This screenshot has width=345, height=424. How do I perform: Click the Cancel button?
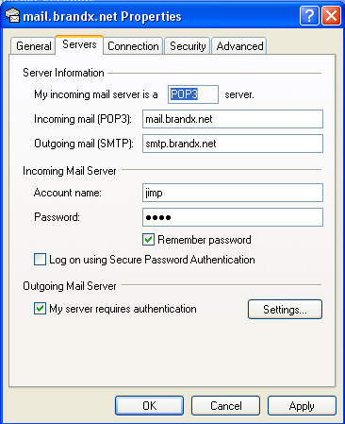(225, 406)
